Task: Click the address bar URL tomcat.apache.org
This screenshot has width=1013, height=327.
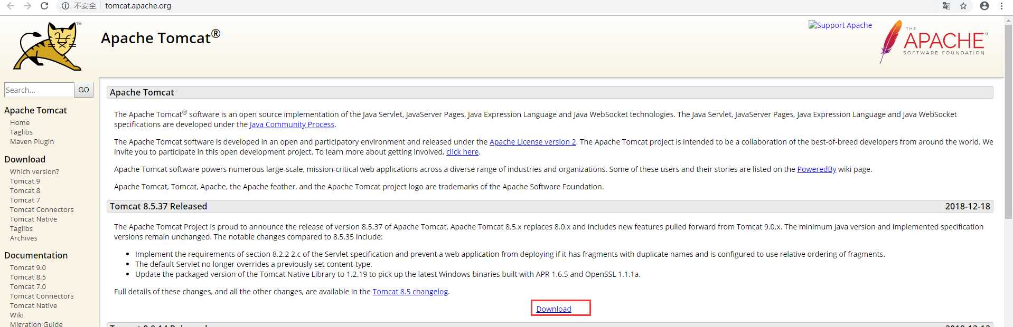Action: (x=138, y=6)
